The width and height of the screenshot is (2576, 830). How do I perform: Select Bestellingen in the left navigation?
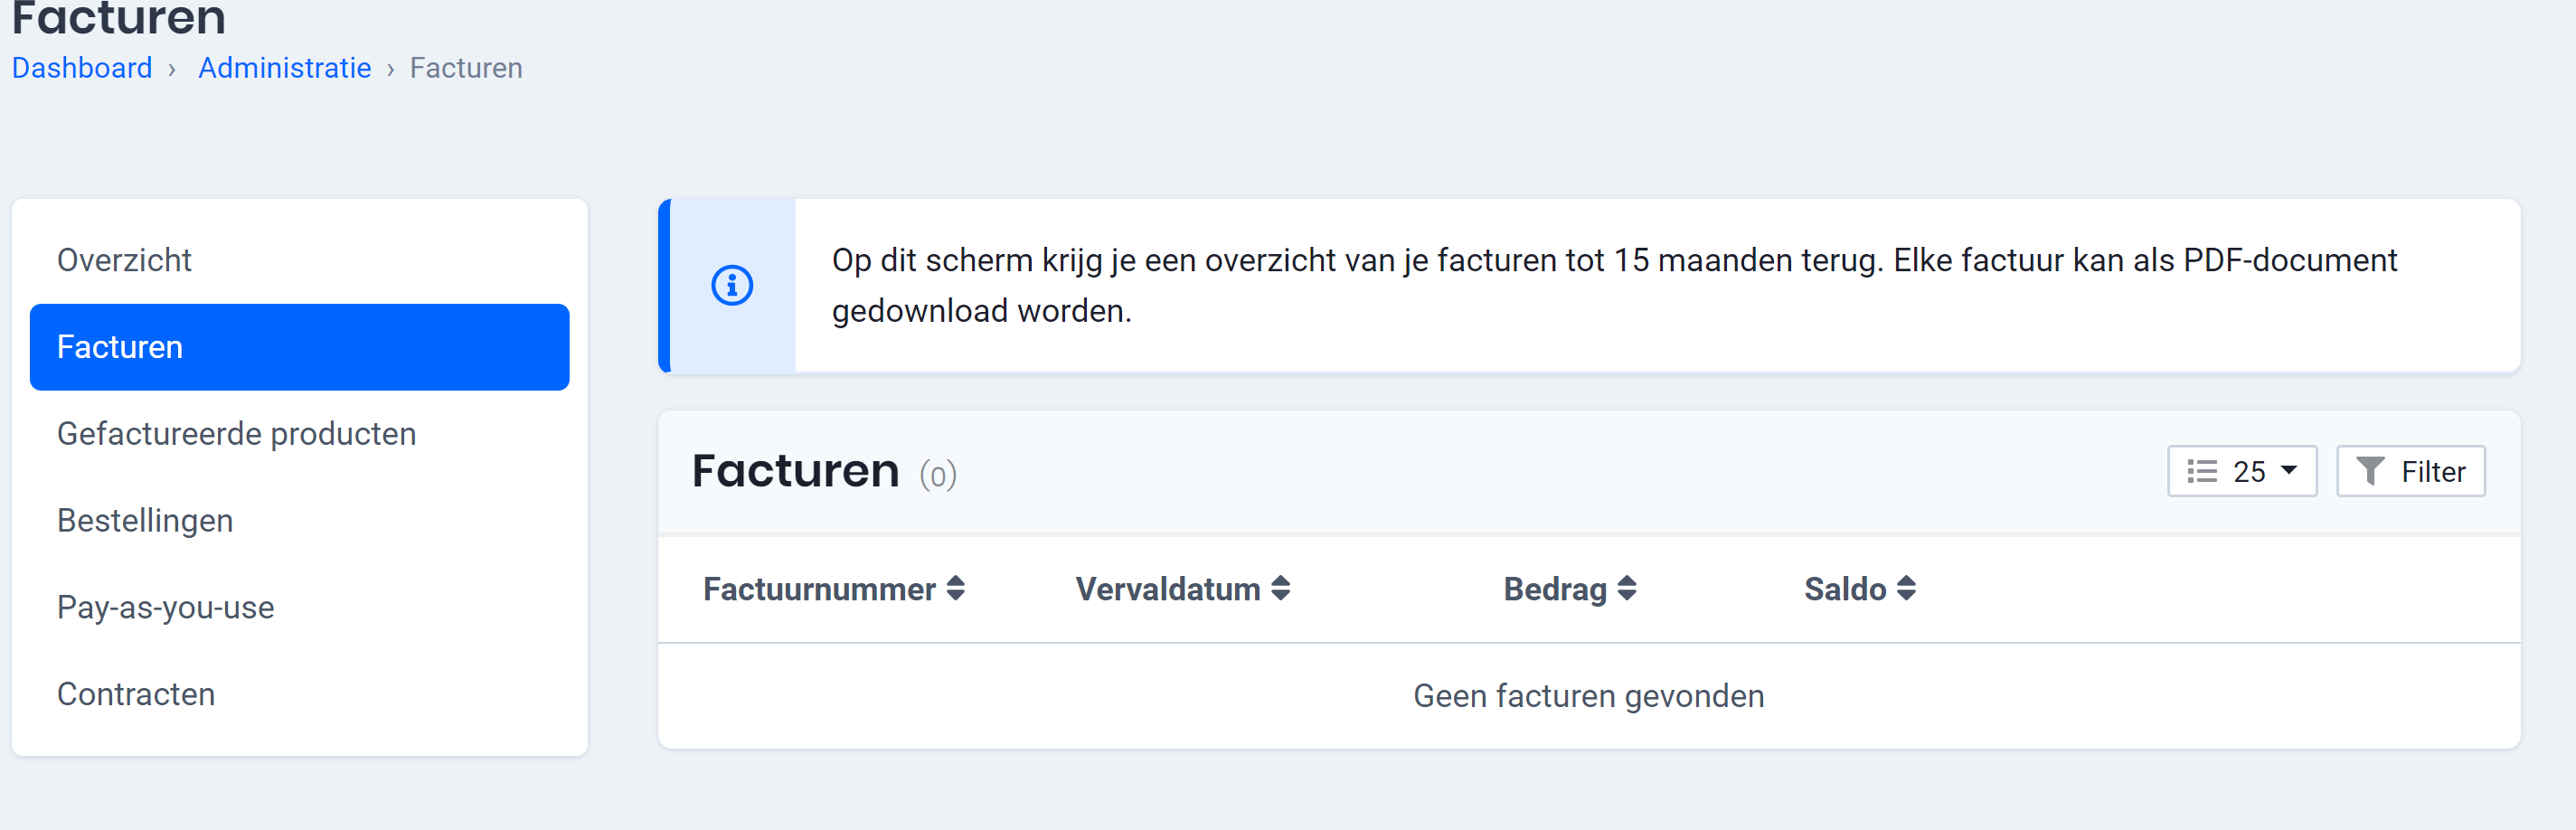pyautogui.click(x=145, y=520)
